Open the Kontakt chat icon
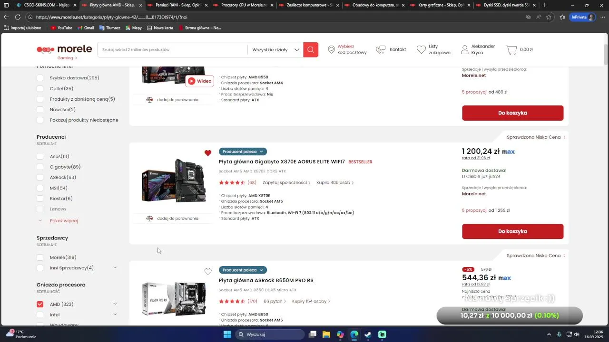 [381, 49]
